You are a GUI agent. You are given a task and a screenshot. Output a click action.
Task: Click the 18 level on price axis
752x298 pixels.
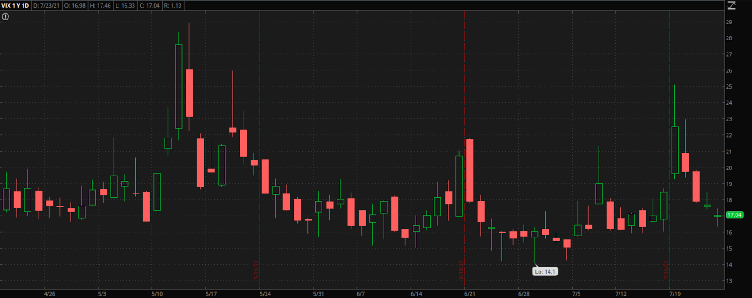coord(729,200)
